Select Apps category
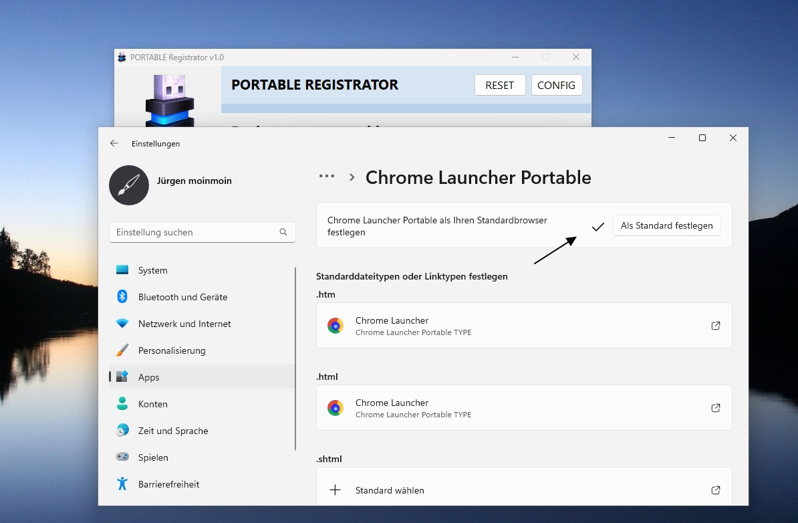This screenshot has width=798, height=523. (x=202, y=377)
